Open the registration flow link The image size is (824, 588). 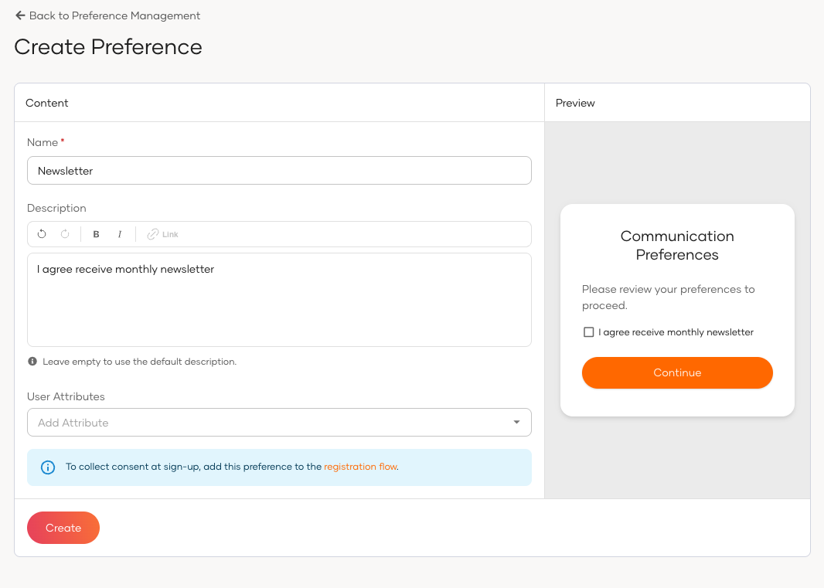(x=360, y=467)
